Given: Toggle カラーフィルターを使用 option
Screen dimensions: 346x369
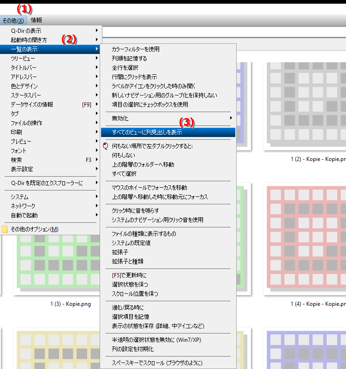Looking at the screenshot, I should click(x=168, y=49).
